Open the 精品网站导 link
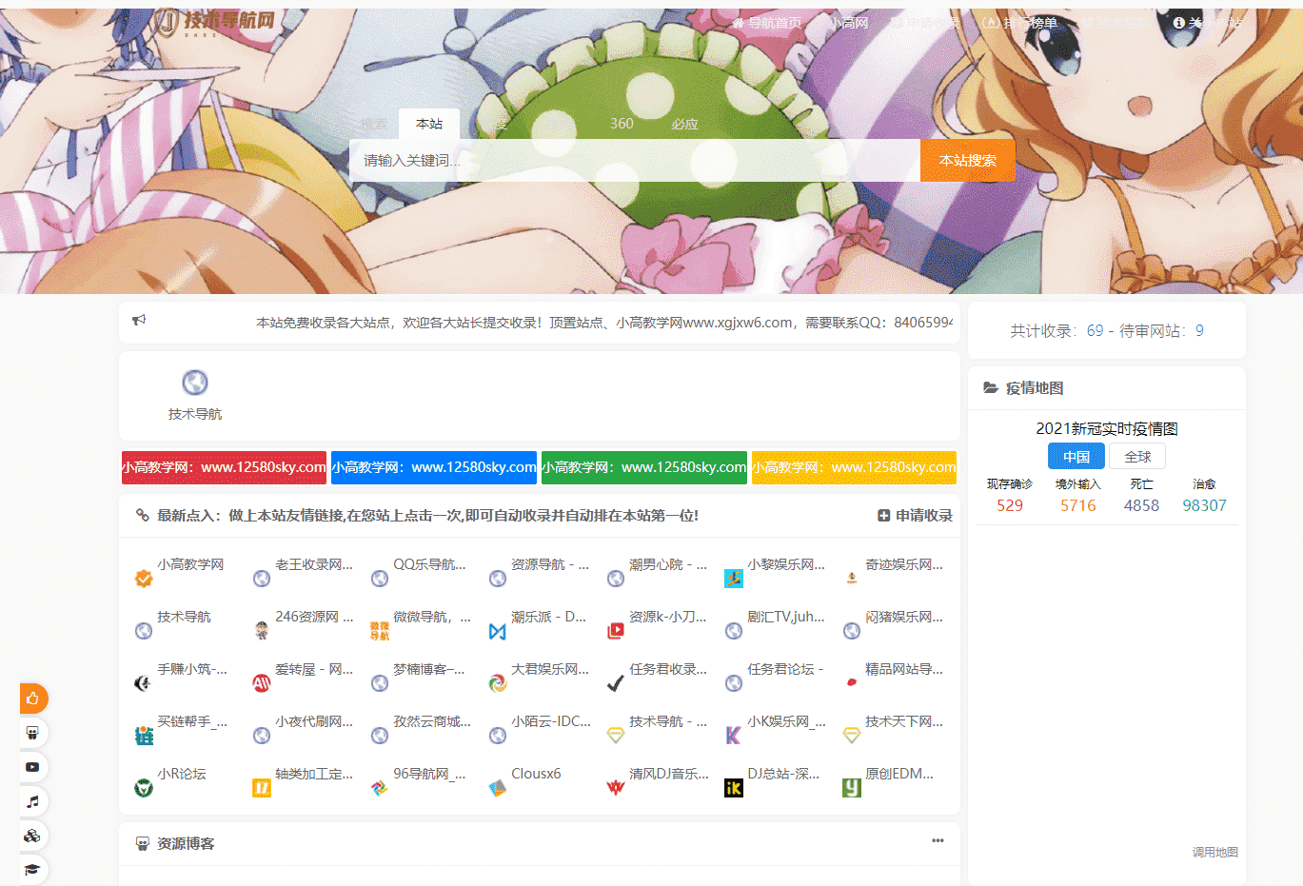Image resolution: width=1303 pixels, height=886 pixels. coord(904,669)
